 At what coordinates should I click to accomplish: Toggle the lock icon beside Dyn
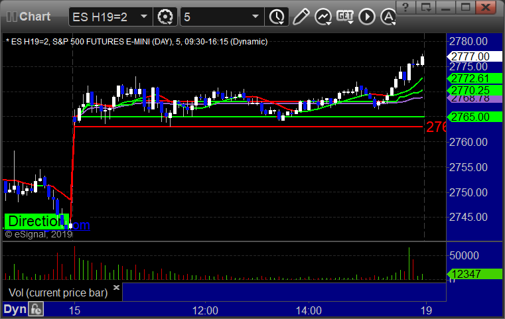[36, 310]
